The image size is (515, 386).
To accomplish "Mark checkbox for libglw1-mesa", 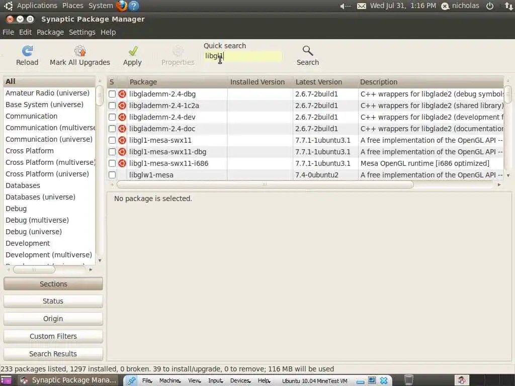I will [x=112, y=175].
